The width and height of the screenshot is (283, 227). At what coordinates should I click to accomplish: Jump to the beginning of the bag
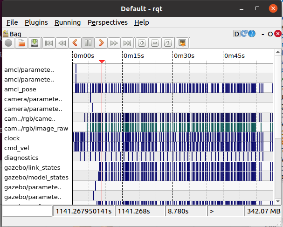click(48, 43)
